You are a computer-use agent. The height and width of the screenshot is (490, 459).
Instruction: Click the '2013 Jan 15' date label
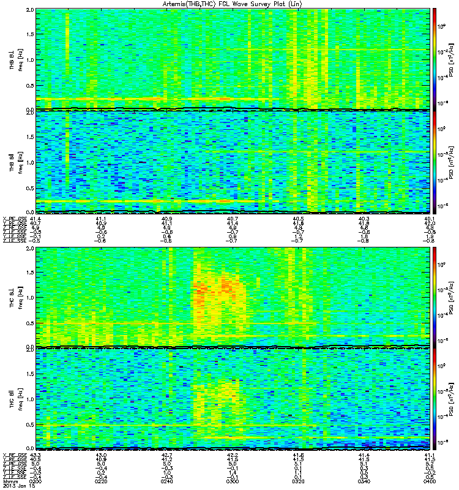pos(18,486)
